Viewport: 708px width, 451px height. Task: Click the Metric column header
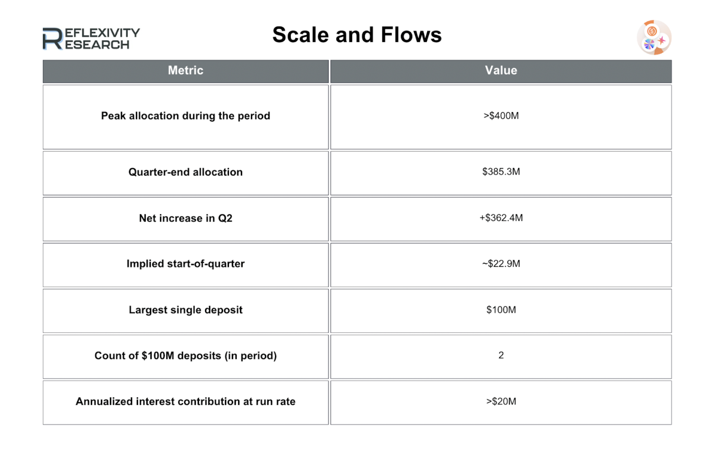coord(186,71)
